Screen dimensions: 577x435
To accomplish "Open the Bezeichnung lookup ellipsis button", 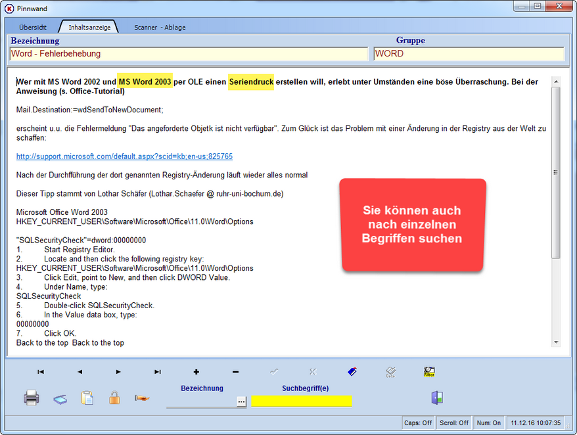I will 241,401.
